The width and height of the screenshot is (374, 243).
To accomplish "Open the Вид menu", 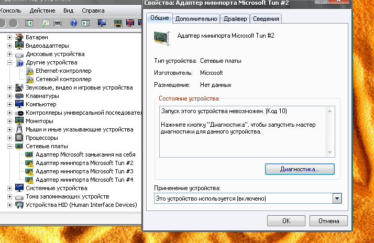I will (69, 10).
